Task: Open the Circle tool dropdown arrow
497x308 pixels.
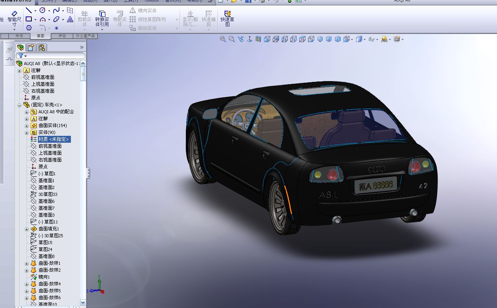Action: [49, 11]
